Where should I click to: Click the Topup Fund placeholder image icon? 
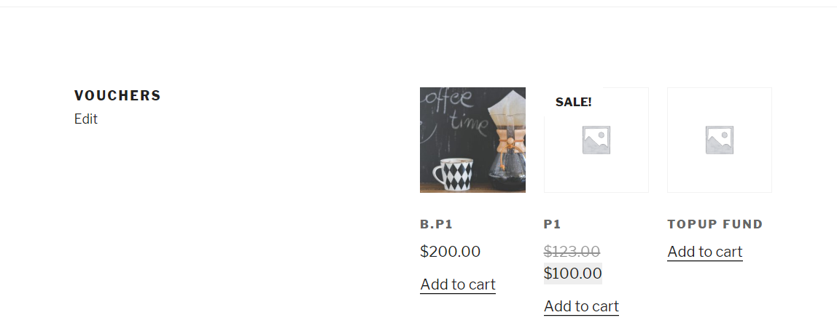(720, 140)
